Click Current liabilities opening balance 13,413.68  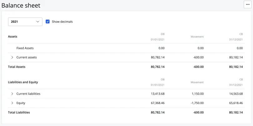tap(158, 94)
